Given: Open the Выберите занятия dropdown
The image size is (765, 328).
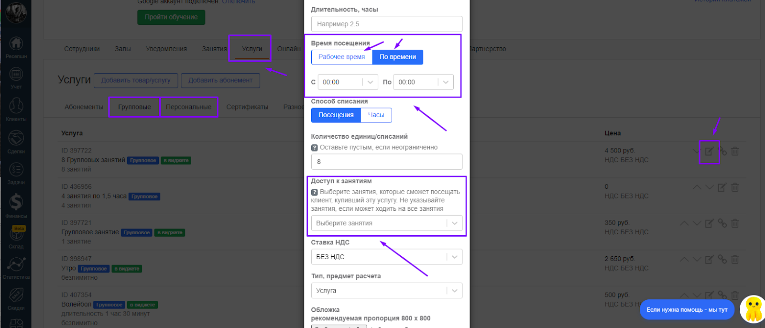Looking at the screenshot, I should [x=387, y=223].
